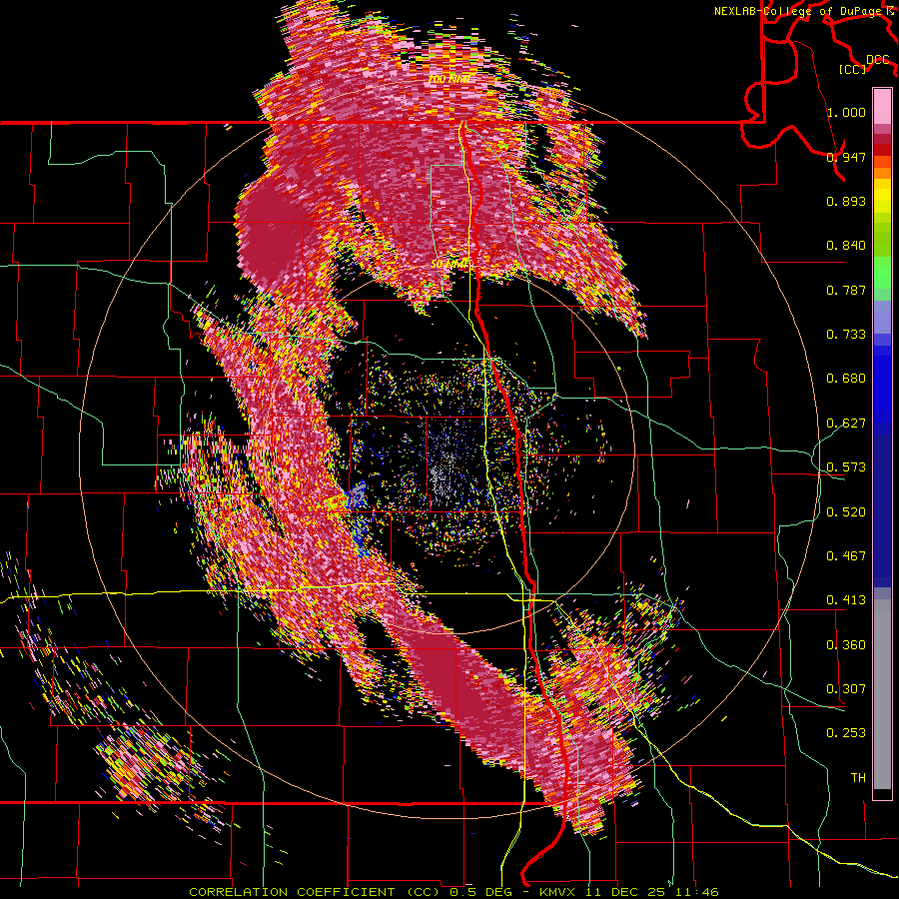Click the 0.680 legend value
899x899 pixels.
point(846,379)
